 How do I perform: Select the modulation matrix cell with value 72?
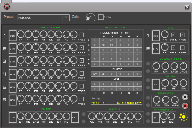coord(103,45)
